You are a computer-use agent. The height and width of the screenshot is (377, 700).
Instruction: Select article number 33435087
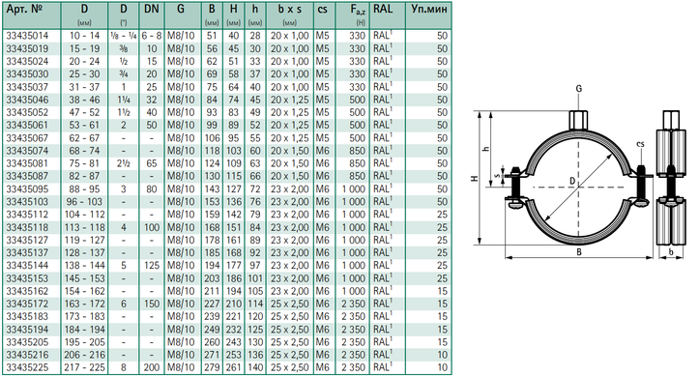click(x=27, y=176)
